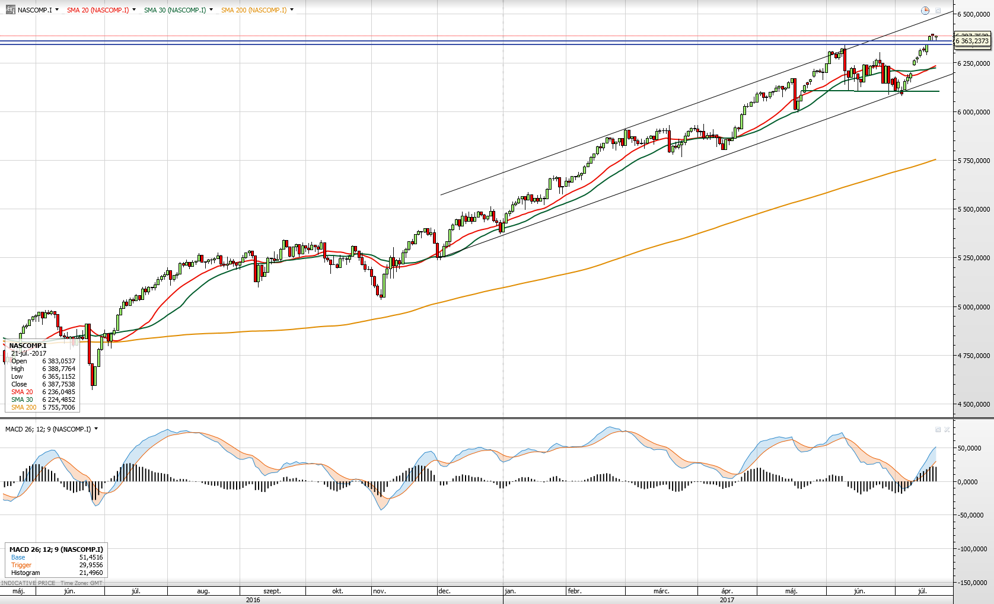The image size is (994, 604).
Task: Click the clock/time icon in the price chart
Action: pos(925,10)
